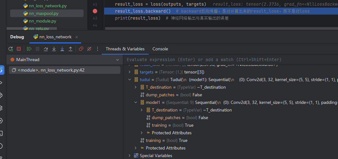Viewport: 338px width, 159px height.
Task: Focus the Evaluate expression input field
Action: point(231,60)
